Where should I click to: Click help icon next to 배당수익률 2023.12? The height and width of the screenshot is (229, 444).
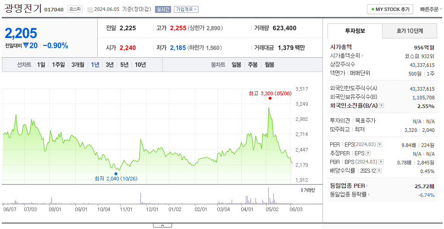(x=379, y=171)
